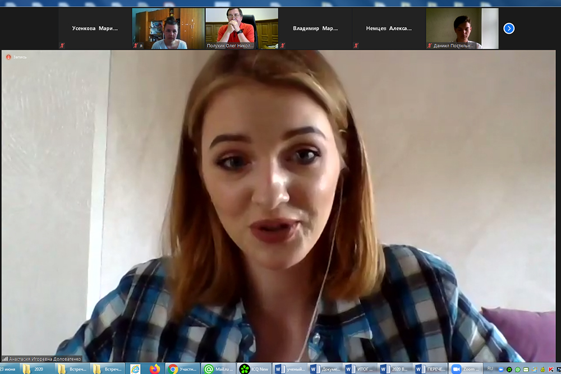The image size is (561, 374).
Task: Toggle RU keyboard language indicator
Action: 490,369
